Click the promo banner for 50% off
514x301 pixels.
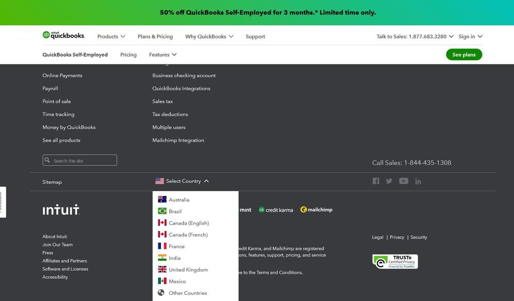pos(268,12)
